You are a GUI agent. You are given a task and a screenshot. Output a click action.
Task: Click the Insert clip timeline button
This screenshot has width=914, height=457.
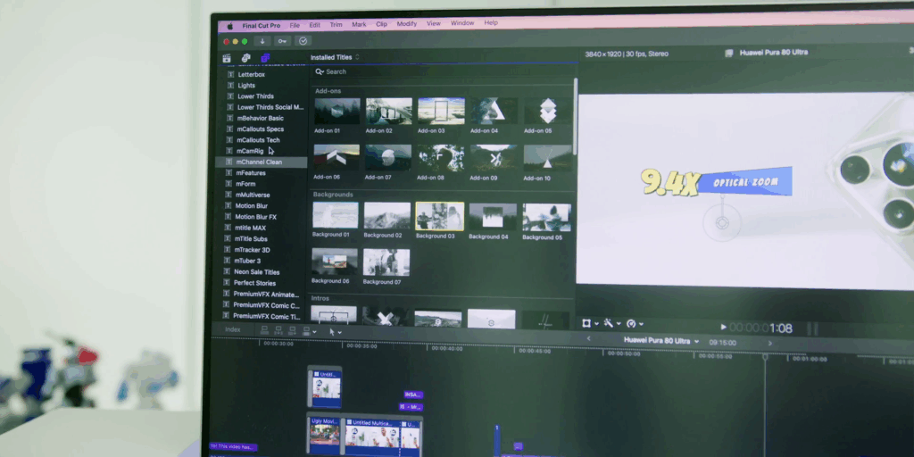click(x=278, y=330)
